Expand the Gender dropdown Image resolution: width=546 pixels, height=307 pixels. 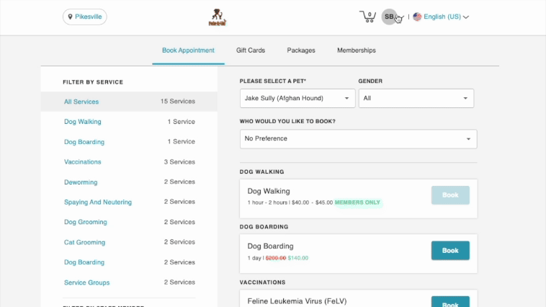click(x=416, y=98)
